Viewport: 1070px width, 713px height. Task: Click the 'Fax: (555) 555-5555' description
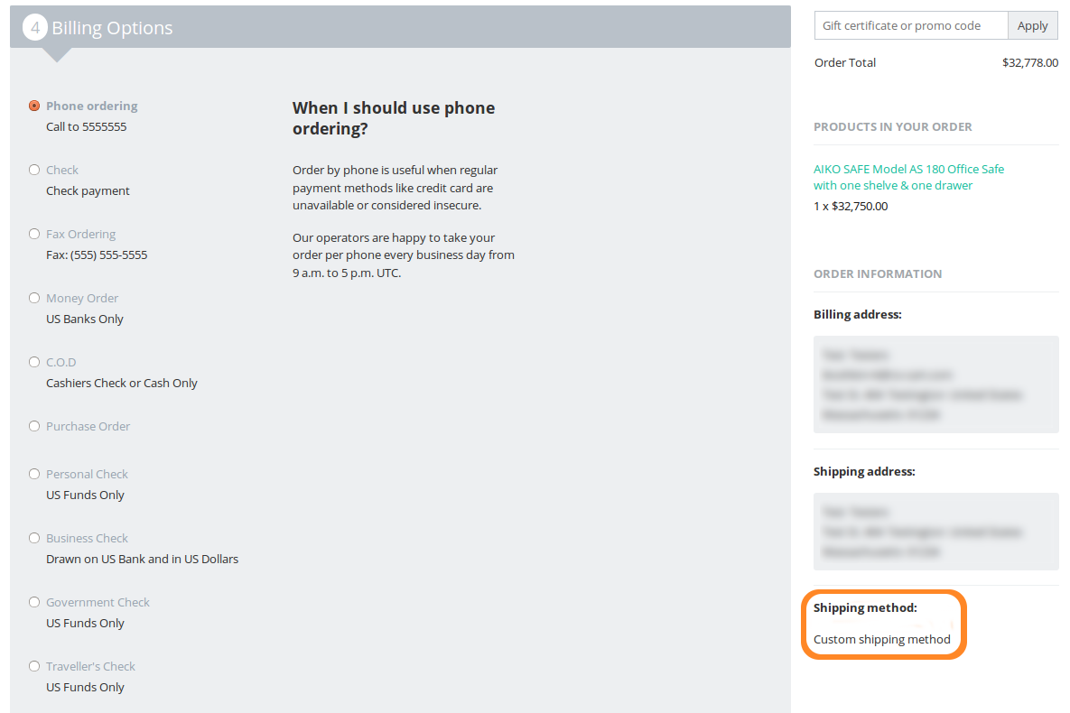pyautogui.click(x=97, y=255)
